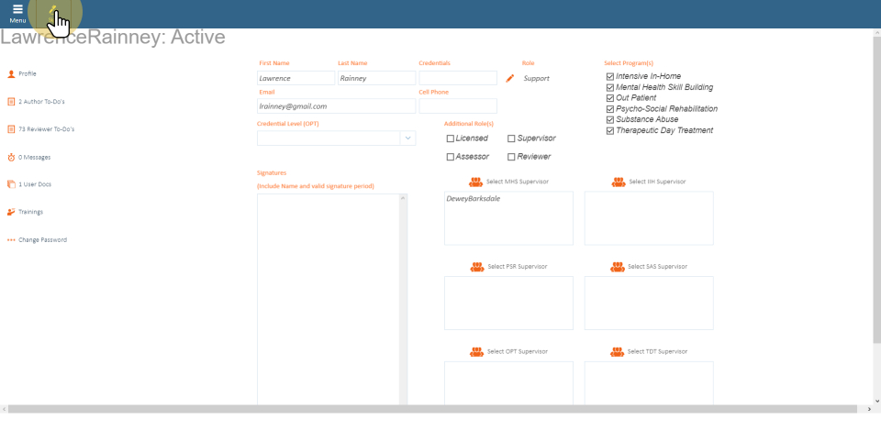The image size is (881, 431).
Task: Click the Select PSR Supervisor people icon
Action: click(477, 267)
